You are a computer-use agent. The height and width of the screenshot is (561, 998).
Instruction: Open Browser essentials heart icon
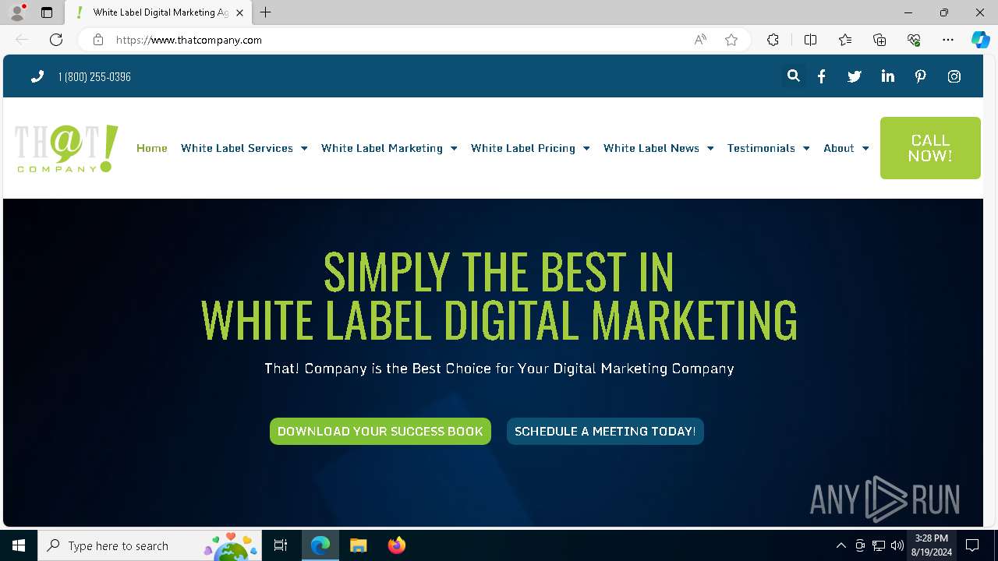(x=914, y=40)
